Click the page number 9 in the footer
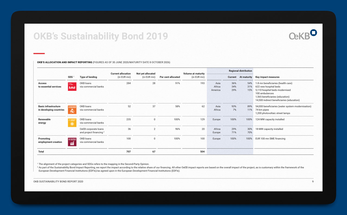Viewport: 347px width, 215px height. (313, 182)
